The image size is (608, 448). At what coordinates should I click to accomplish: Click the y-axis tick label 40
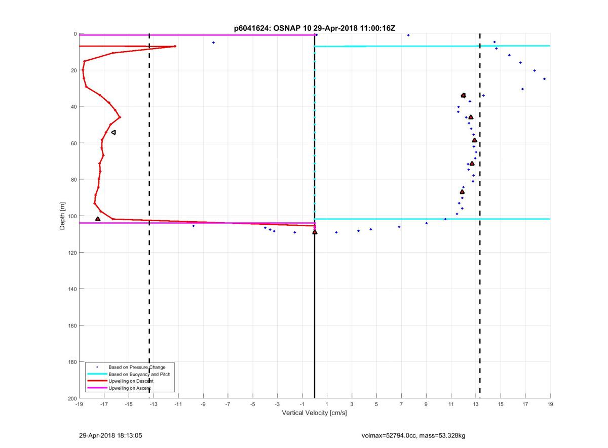73,107
